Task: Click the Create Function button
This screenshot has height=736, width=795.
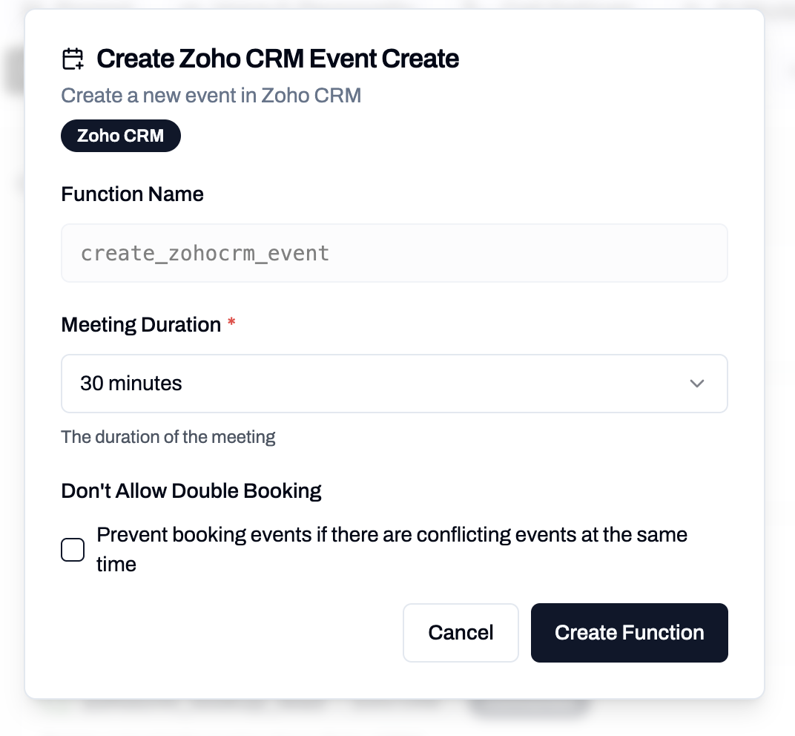Action: pos(629,632)
